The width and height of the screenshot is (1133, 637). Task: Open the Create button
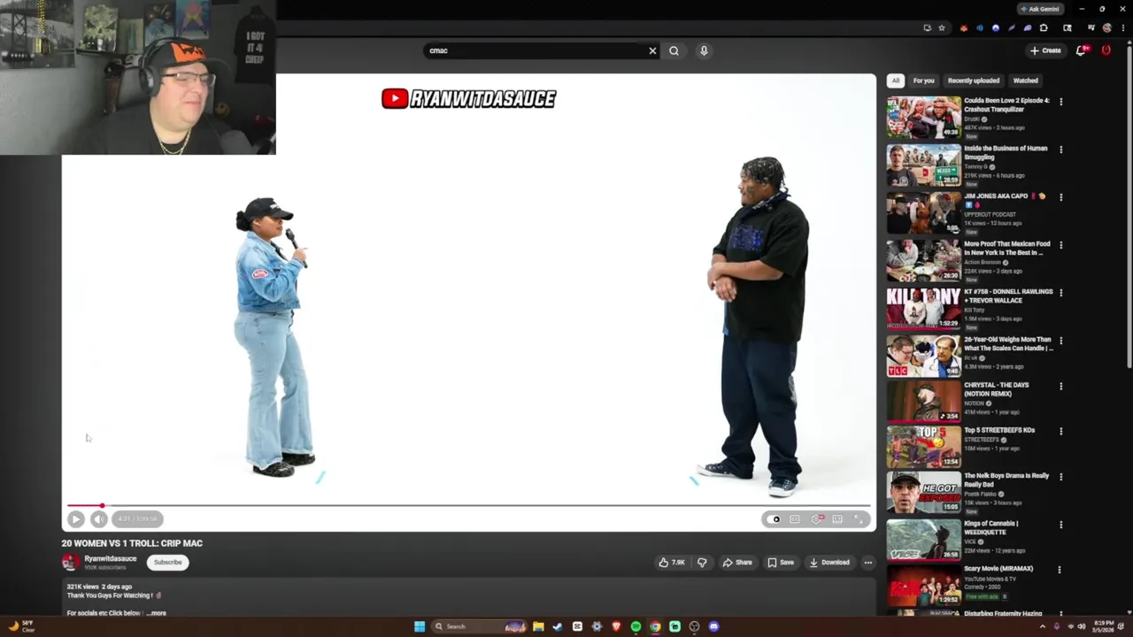click(x=1045, y=50)
